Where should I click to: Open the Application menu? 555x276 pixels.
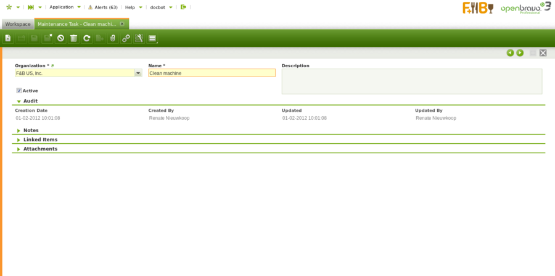coord(62,7)
